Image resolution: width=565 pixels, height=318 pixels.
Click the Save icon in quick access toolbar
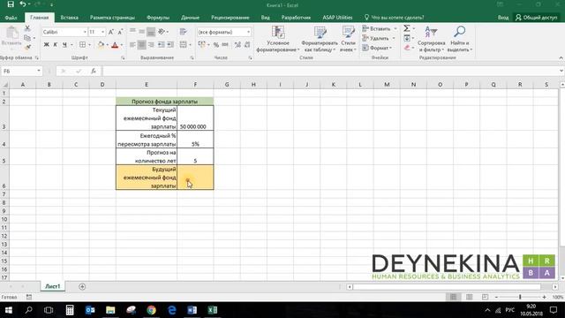point(11,4)
